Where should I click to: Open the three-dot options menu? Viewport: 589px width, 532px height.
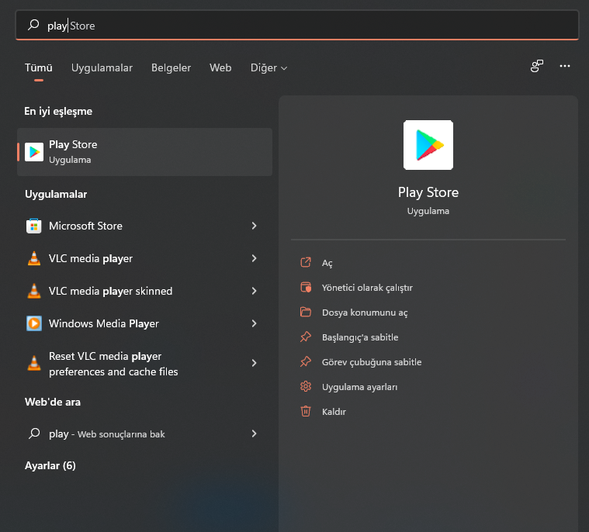click(x=565, y=66)
